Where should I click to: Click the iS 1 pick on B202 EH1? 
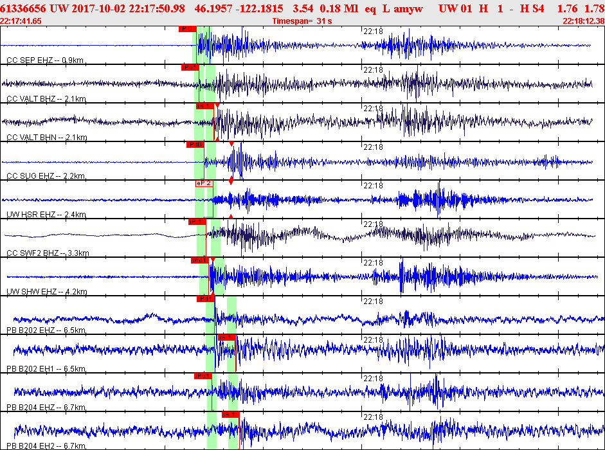pyautogui.click(x=227, y=337)
